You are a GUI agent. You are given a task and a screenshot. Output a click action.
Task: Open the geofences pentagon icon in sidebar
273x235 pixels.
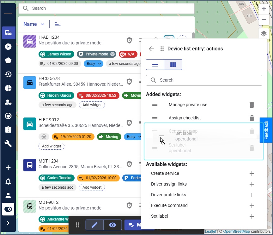pos(8,60)
